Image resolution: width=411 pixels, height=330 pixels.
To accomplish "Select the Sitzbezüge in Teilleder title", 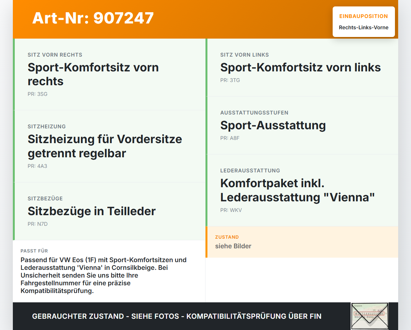I will click(92, 211).
